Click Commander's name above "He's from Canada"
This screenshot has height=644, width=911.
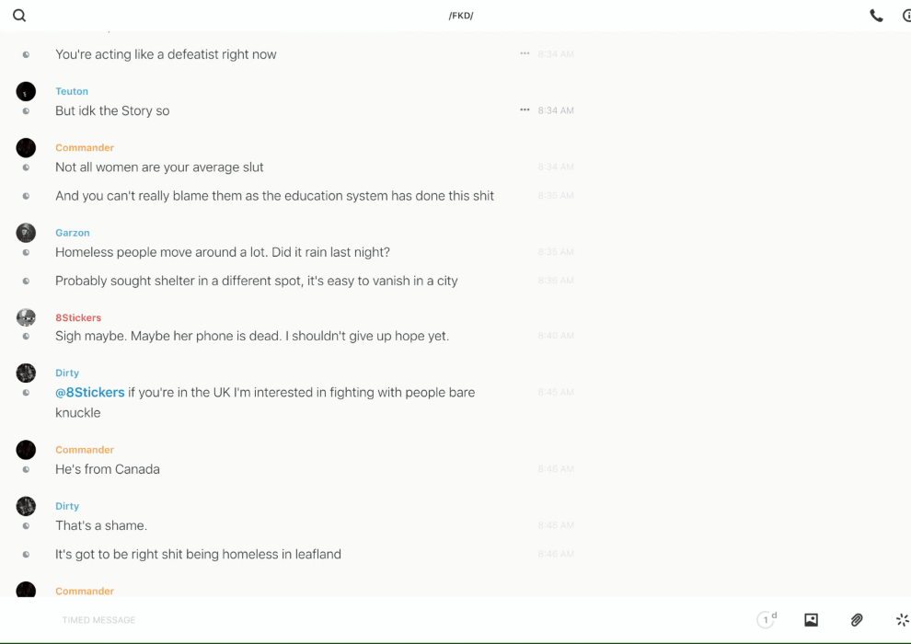click(85, 450)
